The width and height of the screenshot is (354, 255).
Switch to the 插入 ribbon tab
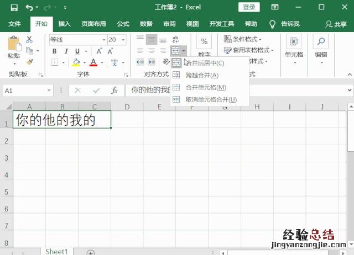coord(65,24)
